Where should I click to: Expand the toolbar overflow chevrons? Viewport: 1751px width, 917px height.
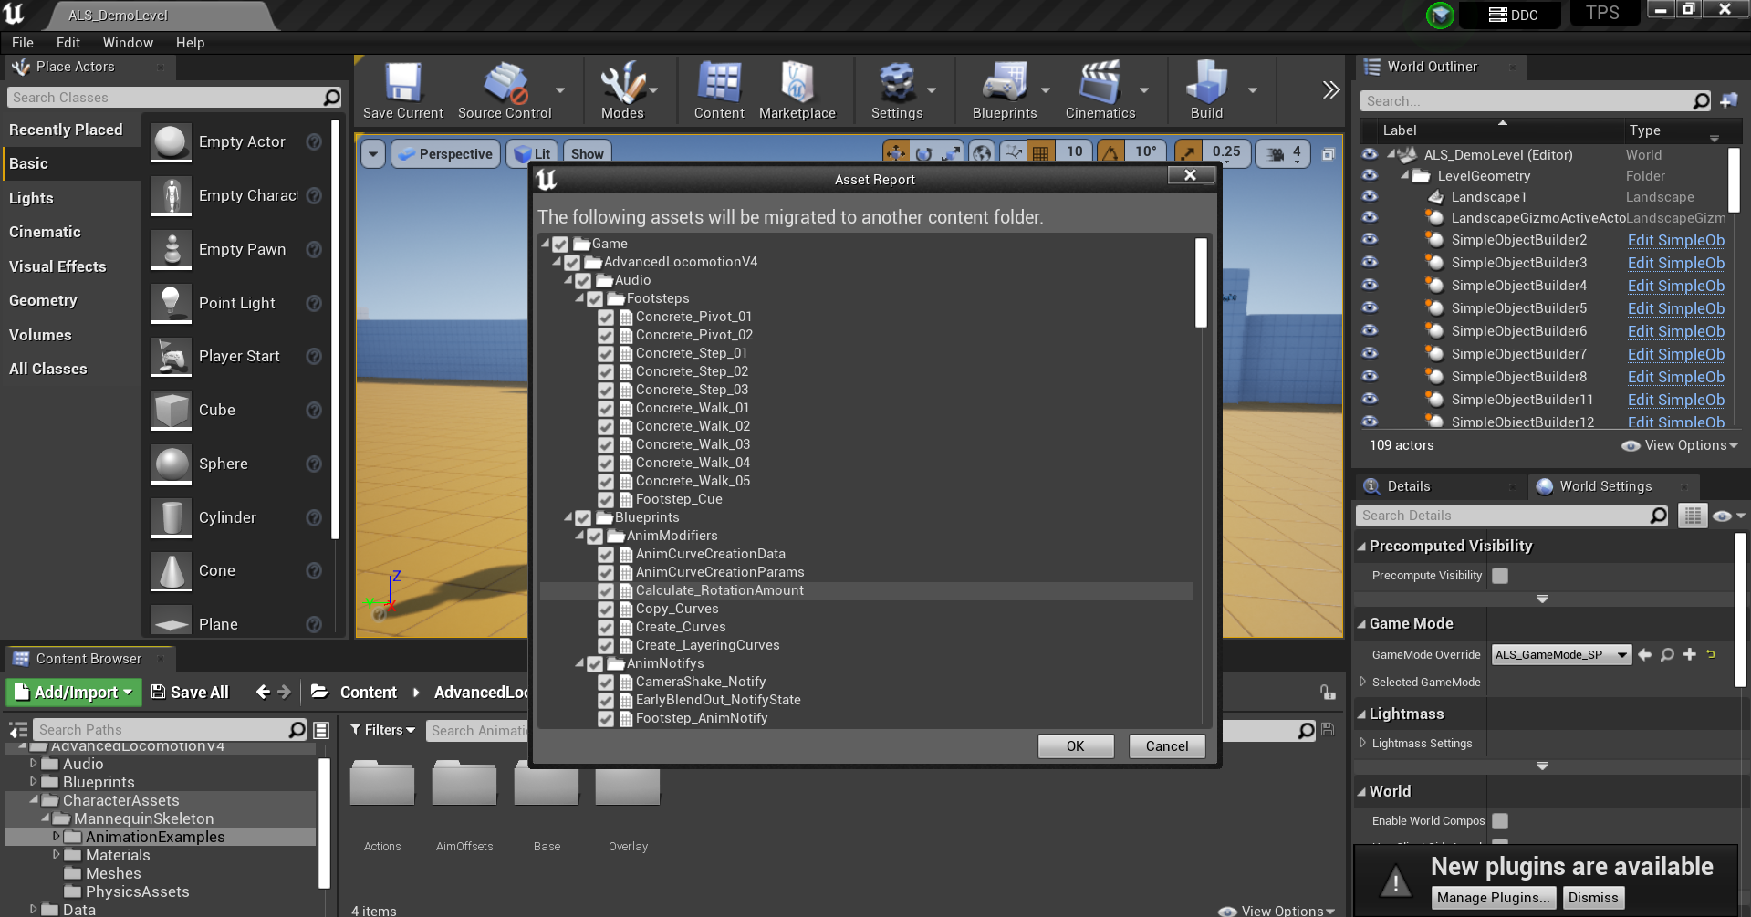click(1331, 89)
